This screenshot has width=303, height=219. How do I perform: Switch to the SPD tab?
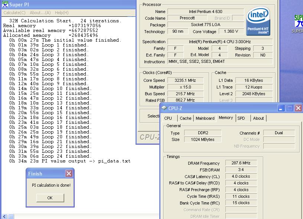click(x=241, y=118)
